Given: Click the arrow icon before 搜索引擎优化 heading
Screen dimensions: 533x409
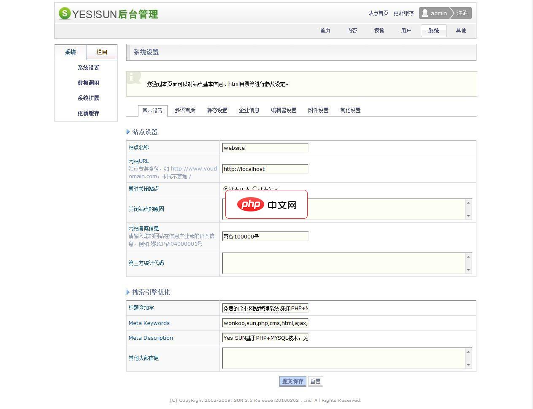Looking at the screenshot, I should (128, 292).
